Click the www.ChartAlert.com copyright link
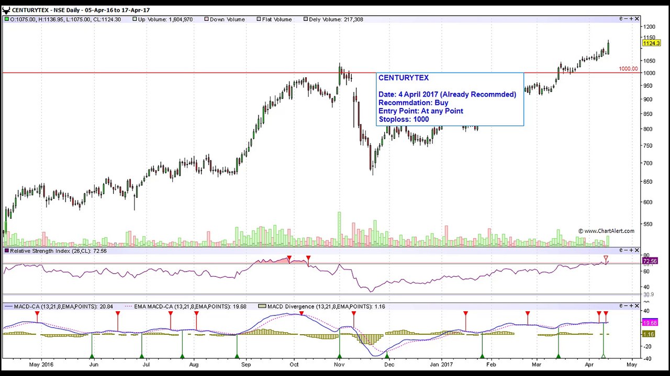670x376 pixels. click(x=606, y=231)
